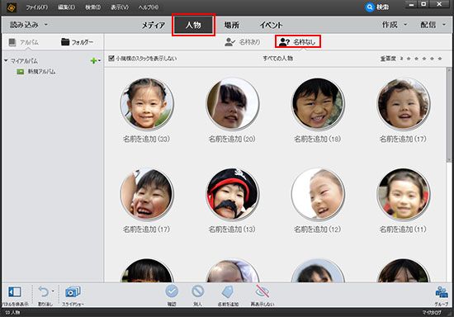454x317 pixels.
Task: Click the 再表示しない crossed-eye icon
Action: (262, 291)
